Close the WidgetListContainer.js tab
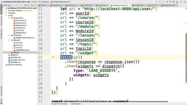The width and height of the screenshot is (187, 105). point(129,5)
